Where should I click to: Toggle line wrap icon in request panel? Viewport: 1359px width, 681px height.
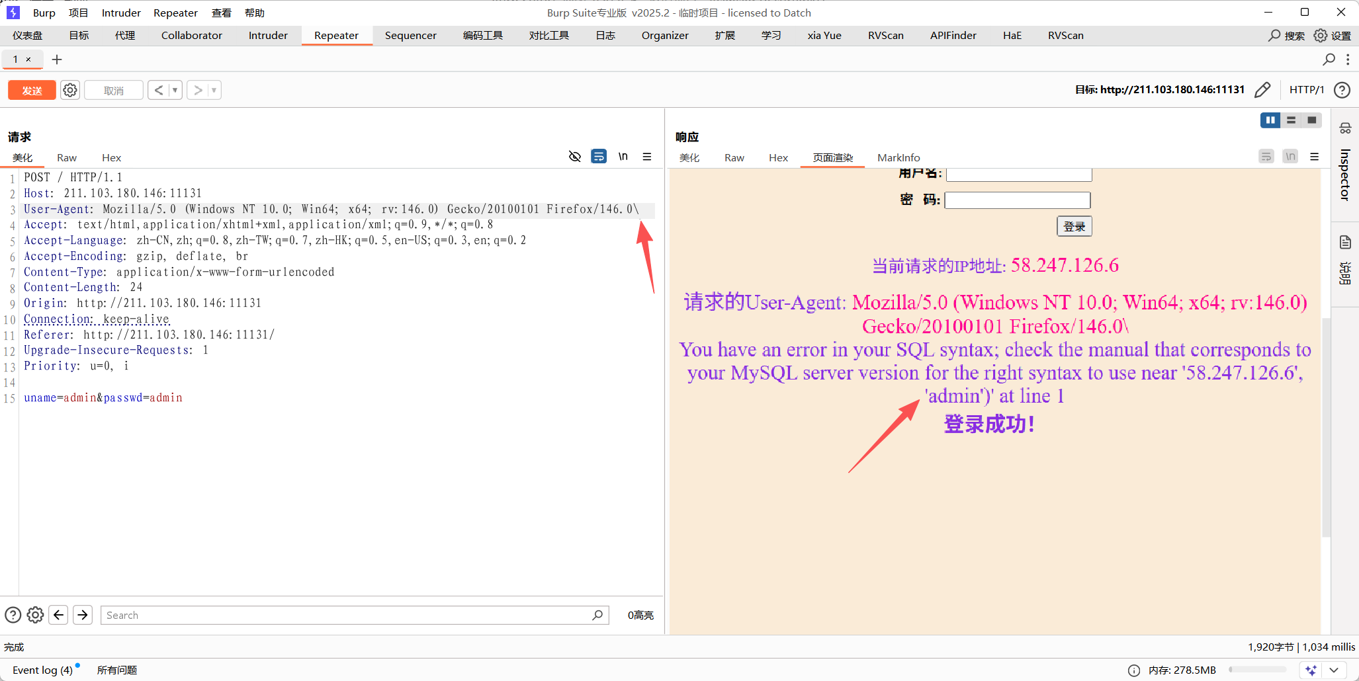(x=599, y=157)
